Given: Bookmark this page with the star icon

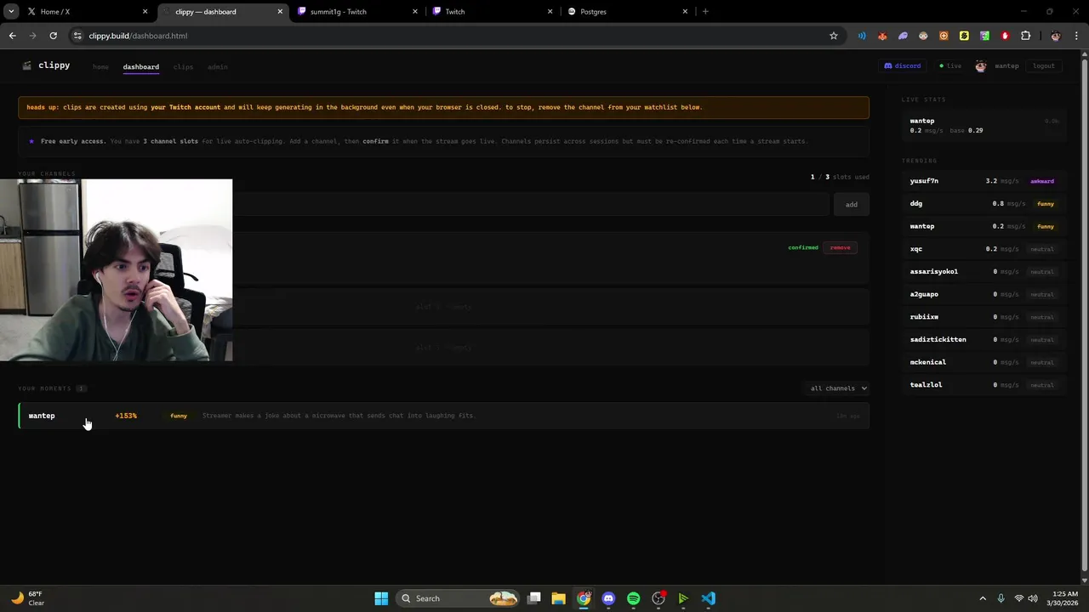Looking at the screenshot, I should tap(834, 36).
